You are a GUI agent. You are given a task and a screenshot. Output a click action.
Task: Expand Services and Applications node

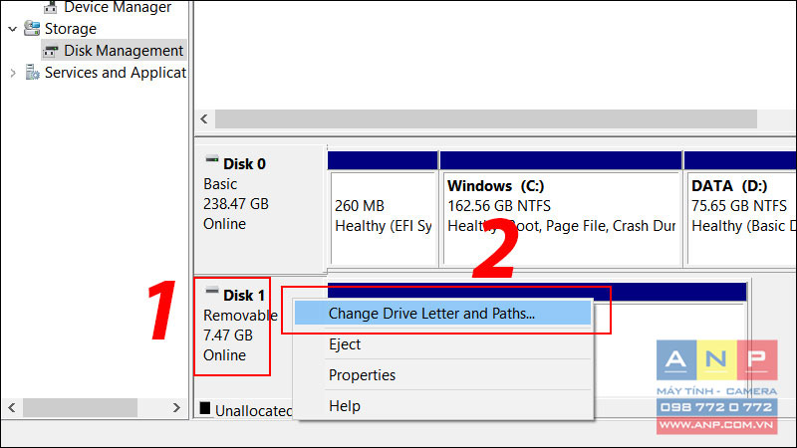click(13, 73)
